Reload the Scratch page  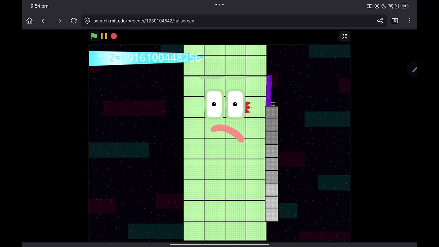click(x=74, y=21)
